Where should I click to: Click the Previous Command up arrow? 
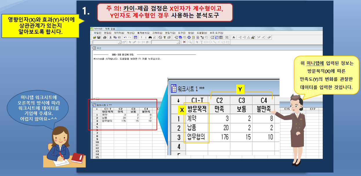pyautogui.click(x=141, y=37)
